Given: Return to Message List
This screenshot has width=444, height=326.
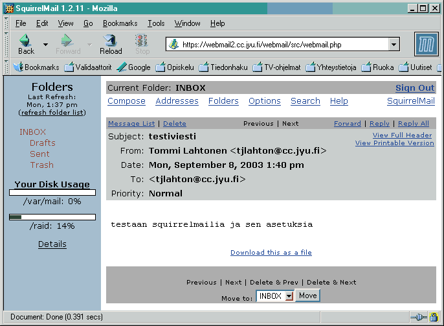Looking at the screenshot, I should click(131, 124).
